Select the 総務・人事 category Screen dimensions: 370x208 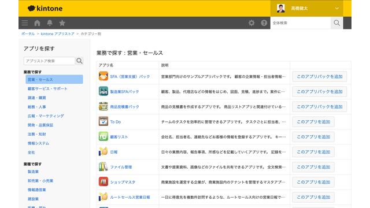pyautogui.click(x=36, y=107)
